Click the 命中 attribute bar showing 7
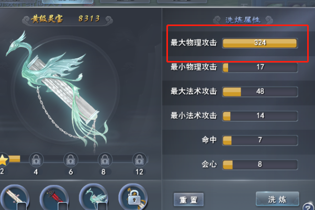 pyautogui.click(x=260, y=140)
